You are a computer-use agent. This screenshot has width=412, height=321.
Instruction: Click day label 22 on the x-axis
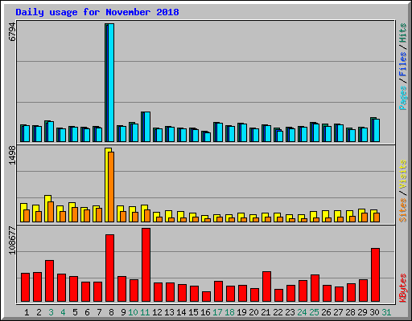tap(278, 312)
